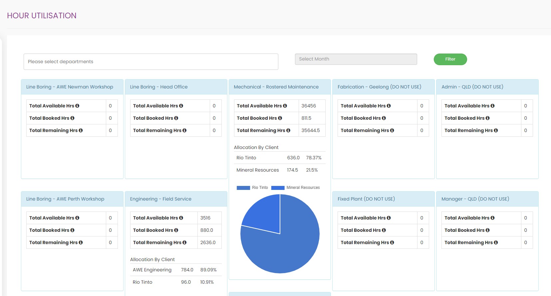Click the 880.0 booked hours value
Image resolution: width=551 pixels, height=296 pixels.
pyautogui.click(x=207, y=230)
